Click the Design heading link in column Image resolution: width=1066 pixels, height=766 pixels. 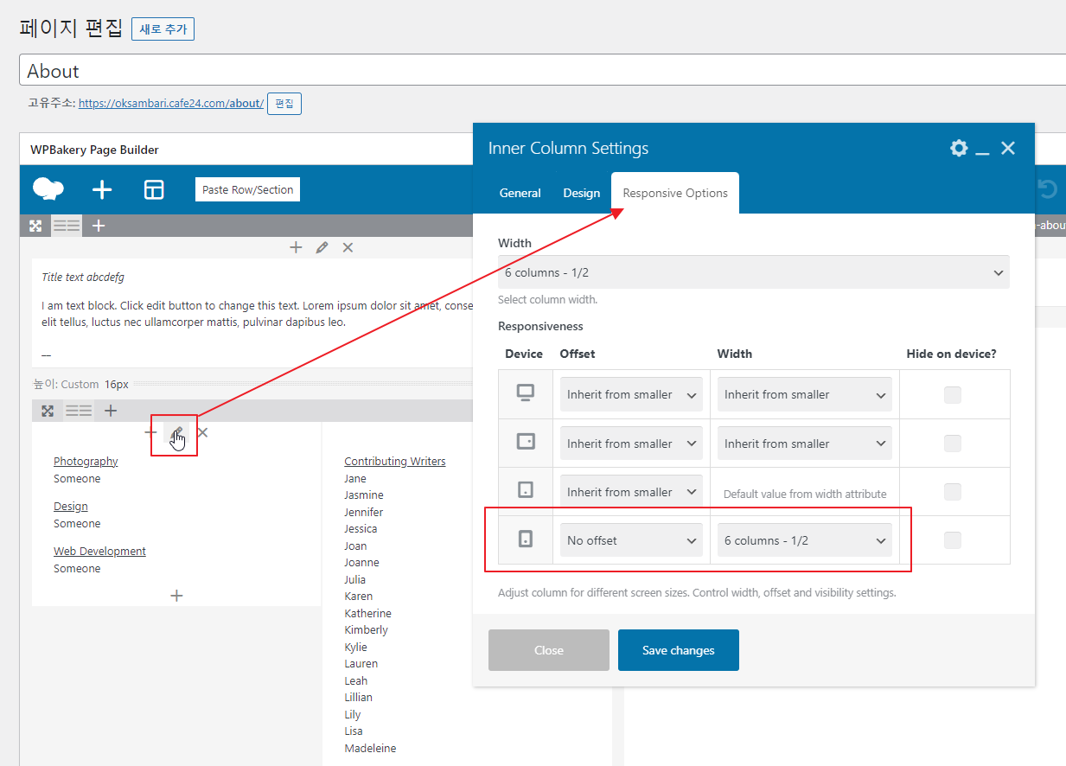(x=70, y=506)
